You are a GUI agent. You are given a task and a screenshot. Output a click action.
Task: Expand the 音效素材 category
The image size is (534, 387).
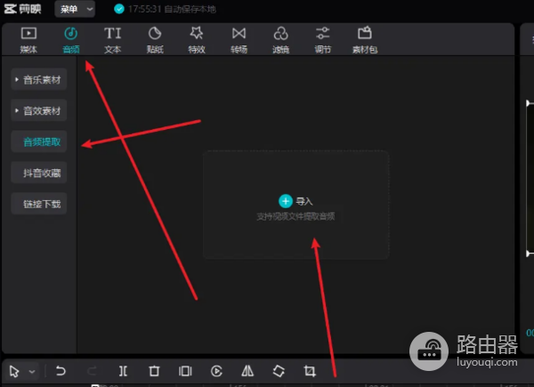click(39, 111)
